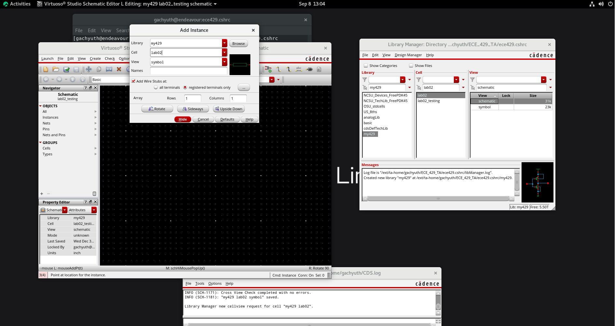Viewport: 615px width, 326px height.
Task: Toggle the Add Wire Stubs checkbox
Action: tap(133, 81)
